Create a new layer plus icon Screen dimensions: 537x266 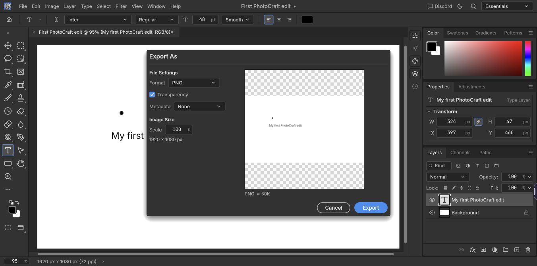pos(517,250)
